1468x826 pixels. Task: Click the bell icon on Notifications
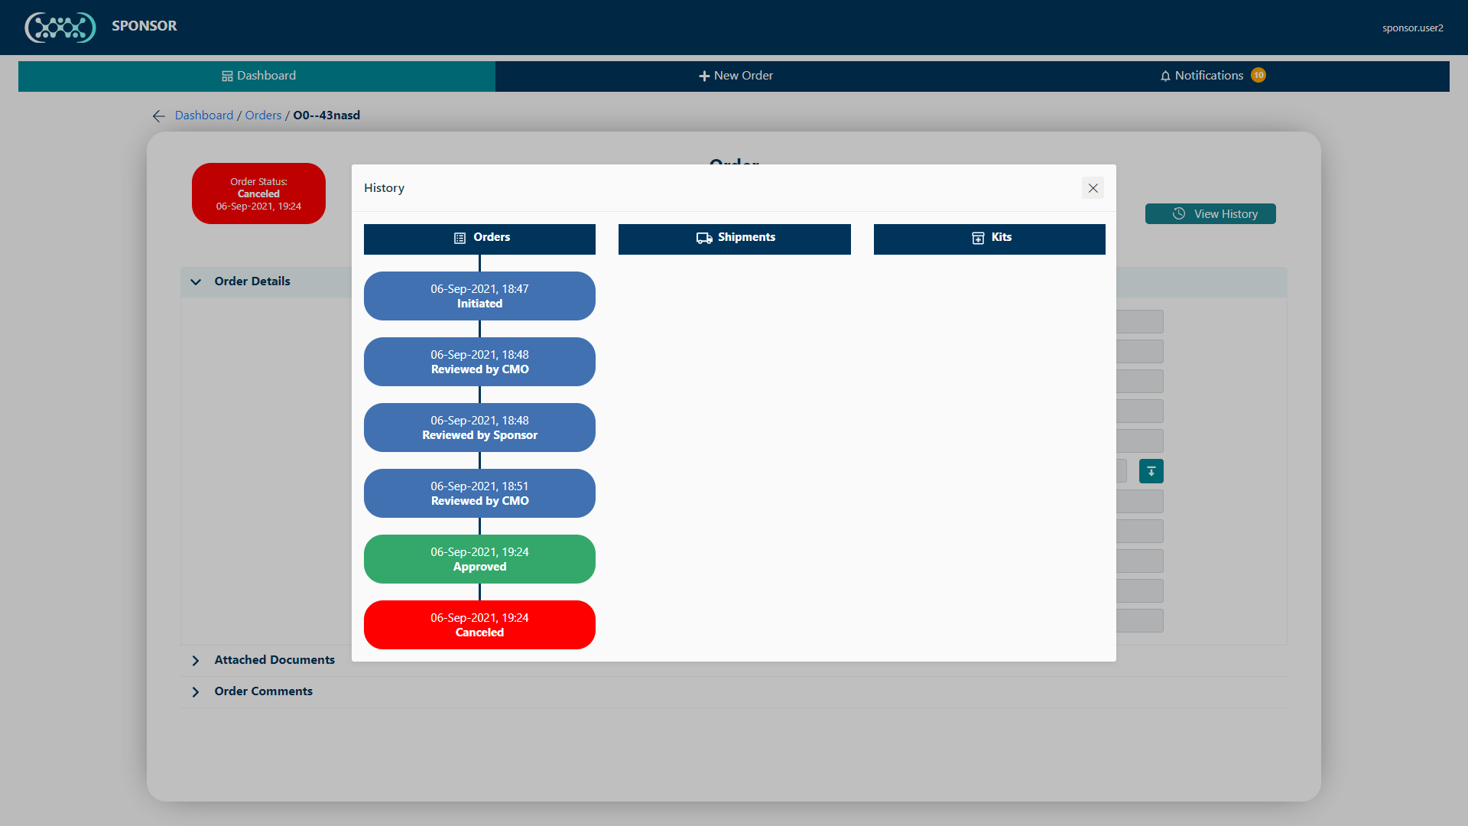click(1165, 76)
